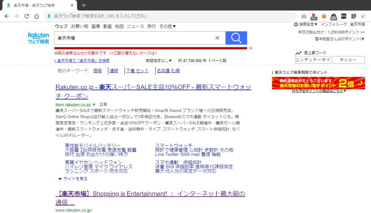Select the 名古屋 札幌 related keyword

(168, 71)
